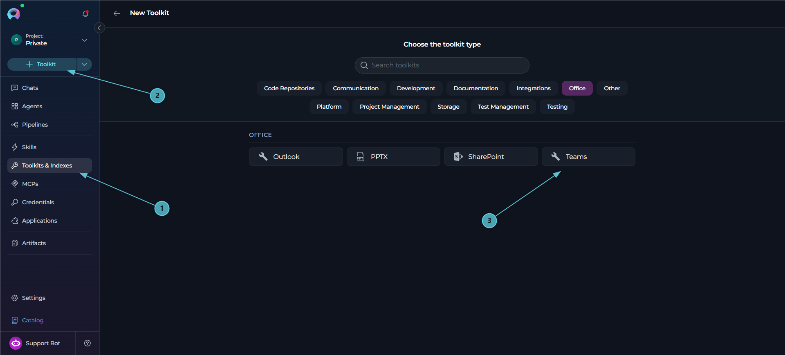Open Applications
785x355 pixels.
[x=49, y=221]
